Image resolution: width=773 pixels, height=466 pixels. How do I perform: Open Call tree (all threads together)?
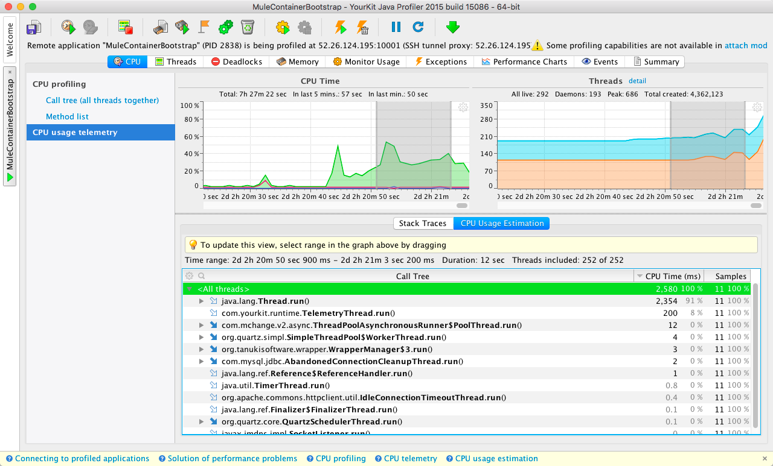coord(102,100)
